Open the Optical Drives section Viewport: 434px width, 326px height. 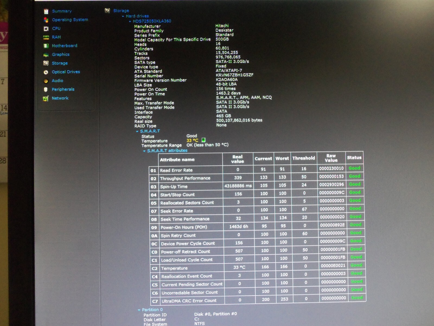66,72
